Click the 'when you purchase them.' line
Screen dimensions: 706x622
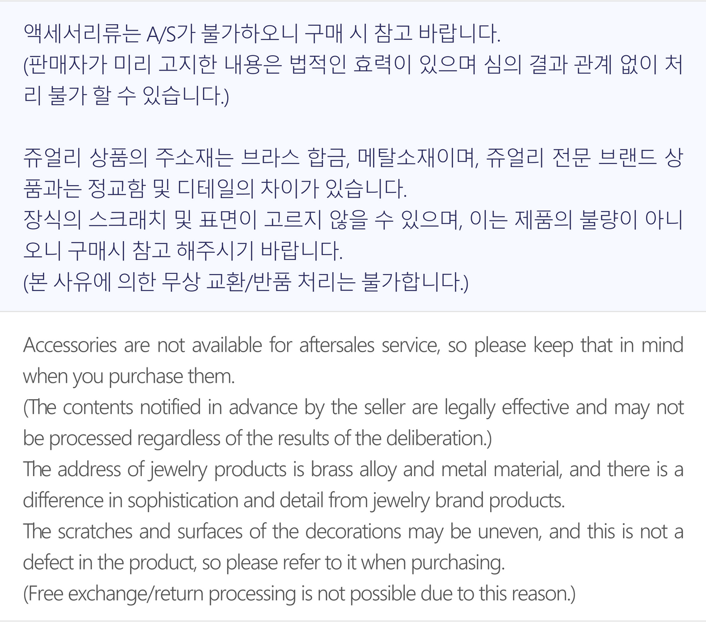click(x=129, y=376)
